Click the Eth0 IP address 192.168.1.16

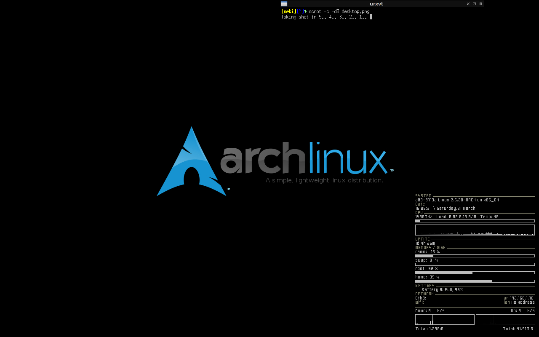(x=521, y=298)
